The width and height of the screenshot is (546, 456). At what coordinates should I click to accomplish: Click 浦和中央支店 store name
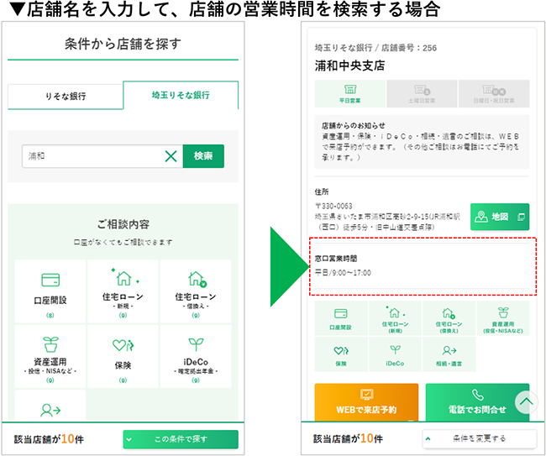pos(349,66)
